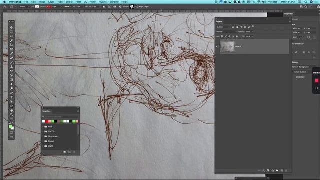Toggle lock image pixels brush icon
The height and width of the screenshot is (180, 320).
tap(225, 36)
